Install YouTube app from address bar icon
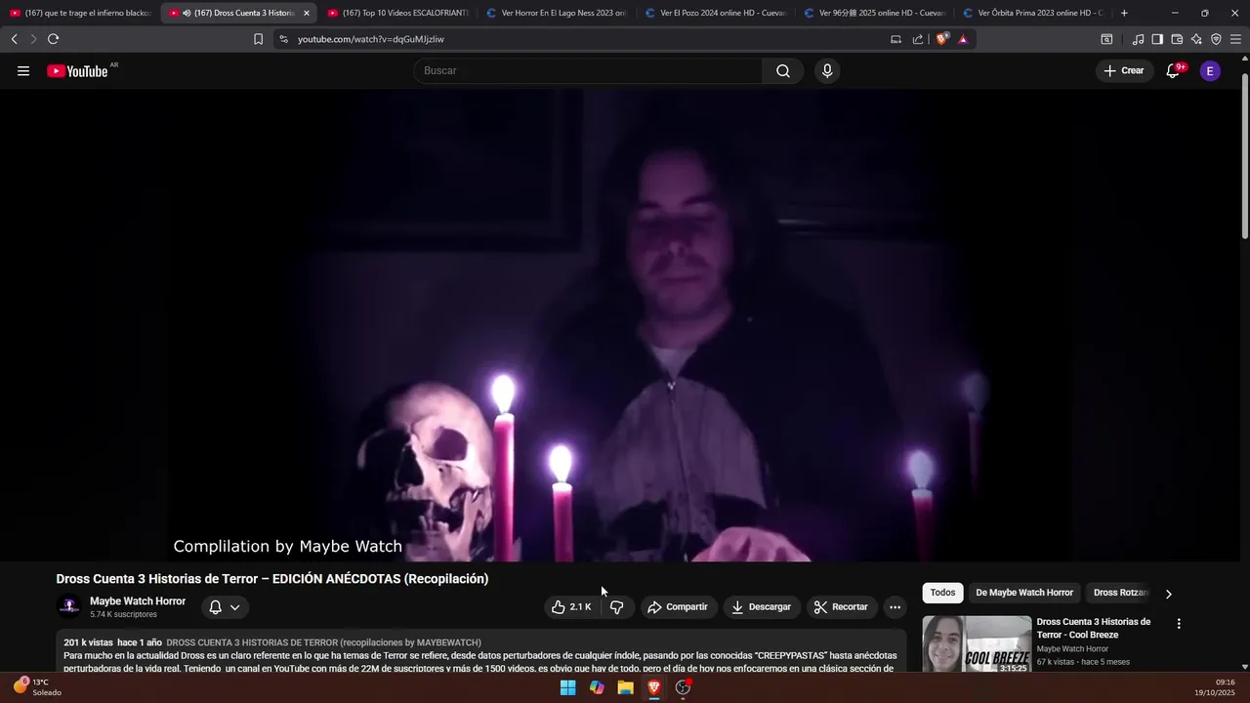Image resolution: width=1250 pixels, height=703 pixels. coord(896,39)
